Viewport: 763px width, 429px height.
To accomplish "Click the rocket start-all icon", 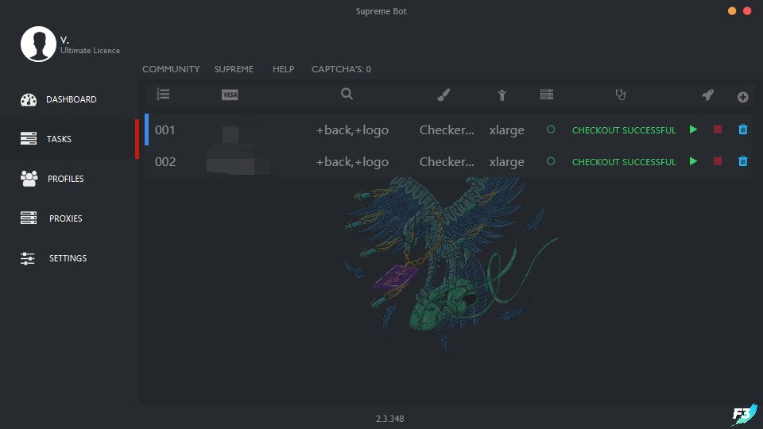I will 707,95.
